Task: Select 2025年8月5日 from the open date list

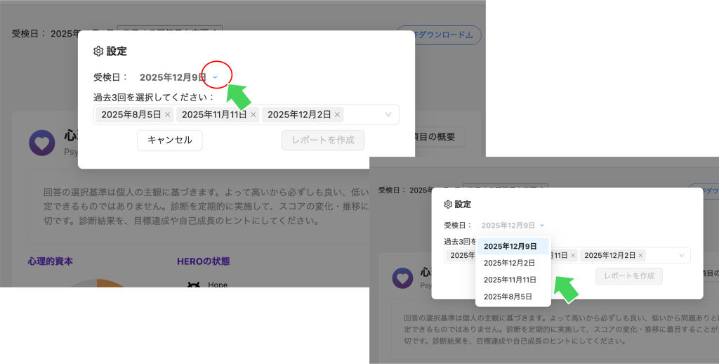Action: click(508, 297)
